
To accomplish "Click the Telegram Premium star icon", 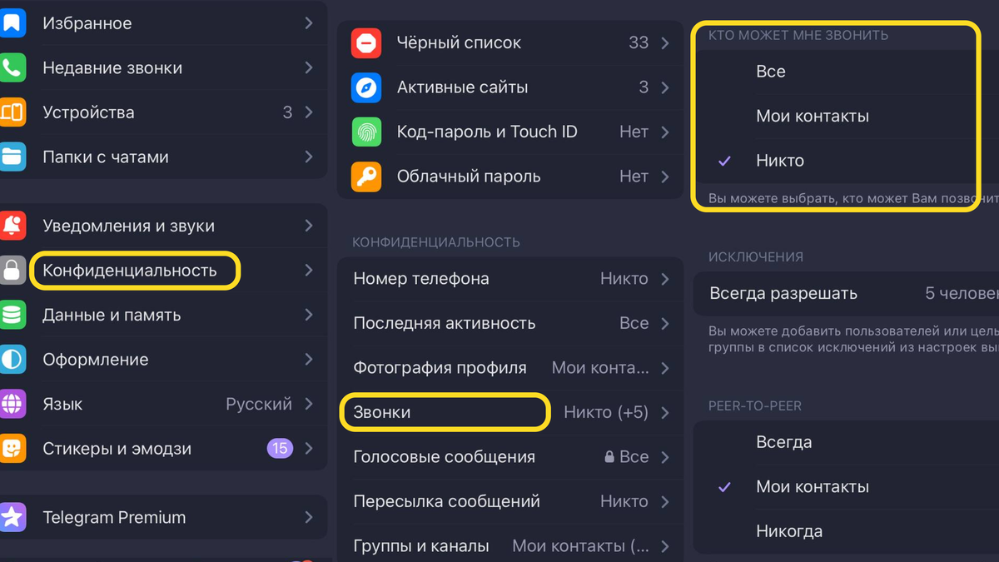I will 12,517.
